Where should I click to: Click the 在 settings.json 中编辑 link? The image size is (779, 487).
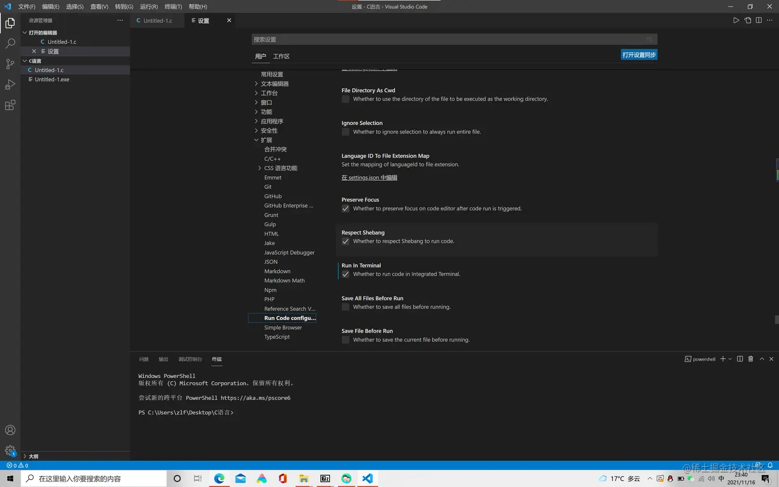pos(369,178)
